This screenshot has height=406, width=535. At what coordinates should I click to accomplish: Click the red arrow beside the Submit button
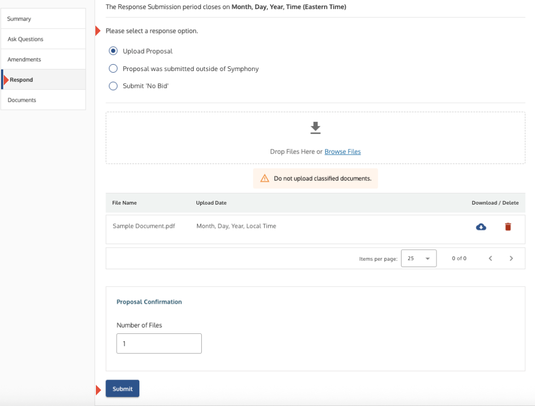98,389
